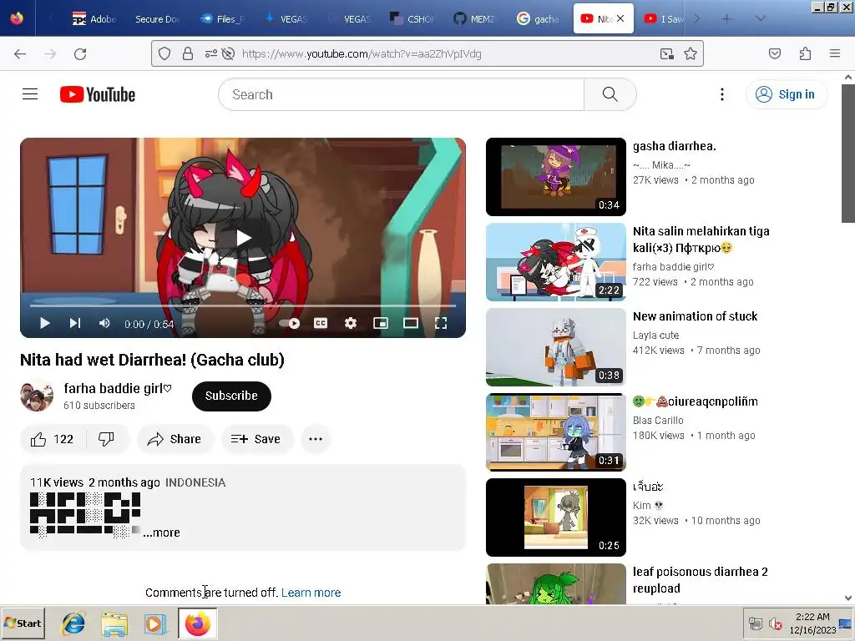
Task: Open autoplay blocked icon in address bar
Action: click(229, 53)
